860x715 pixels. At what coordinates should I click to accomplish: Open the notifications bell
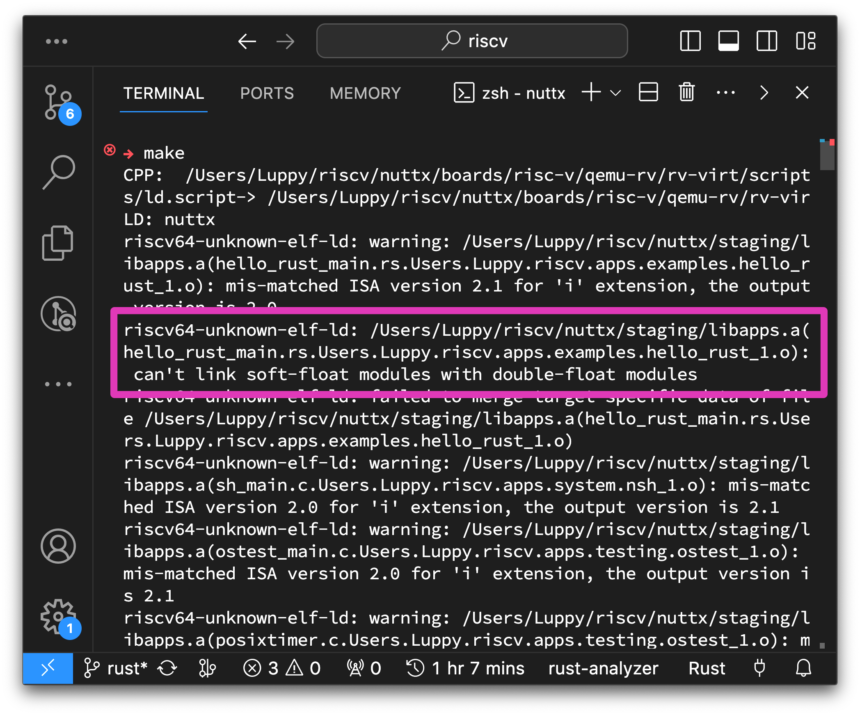[803, 668]
